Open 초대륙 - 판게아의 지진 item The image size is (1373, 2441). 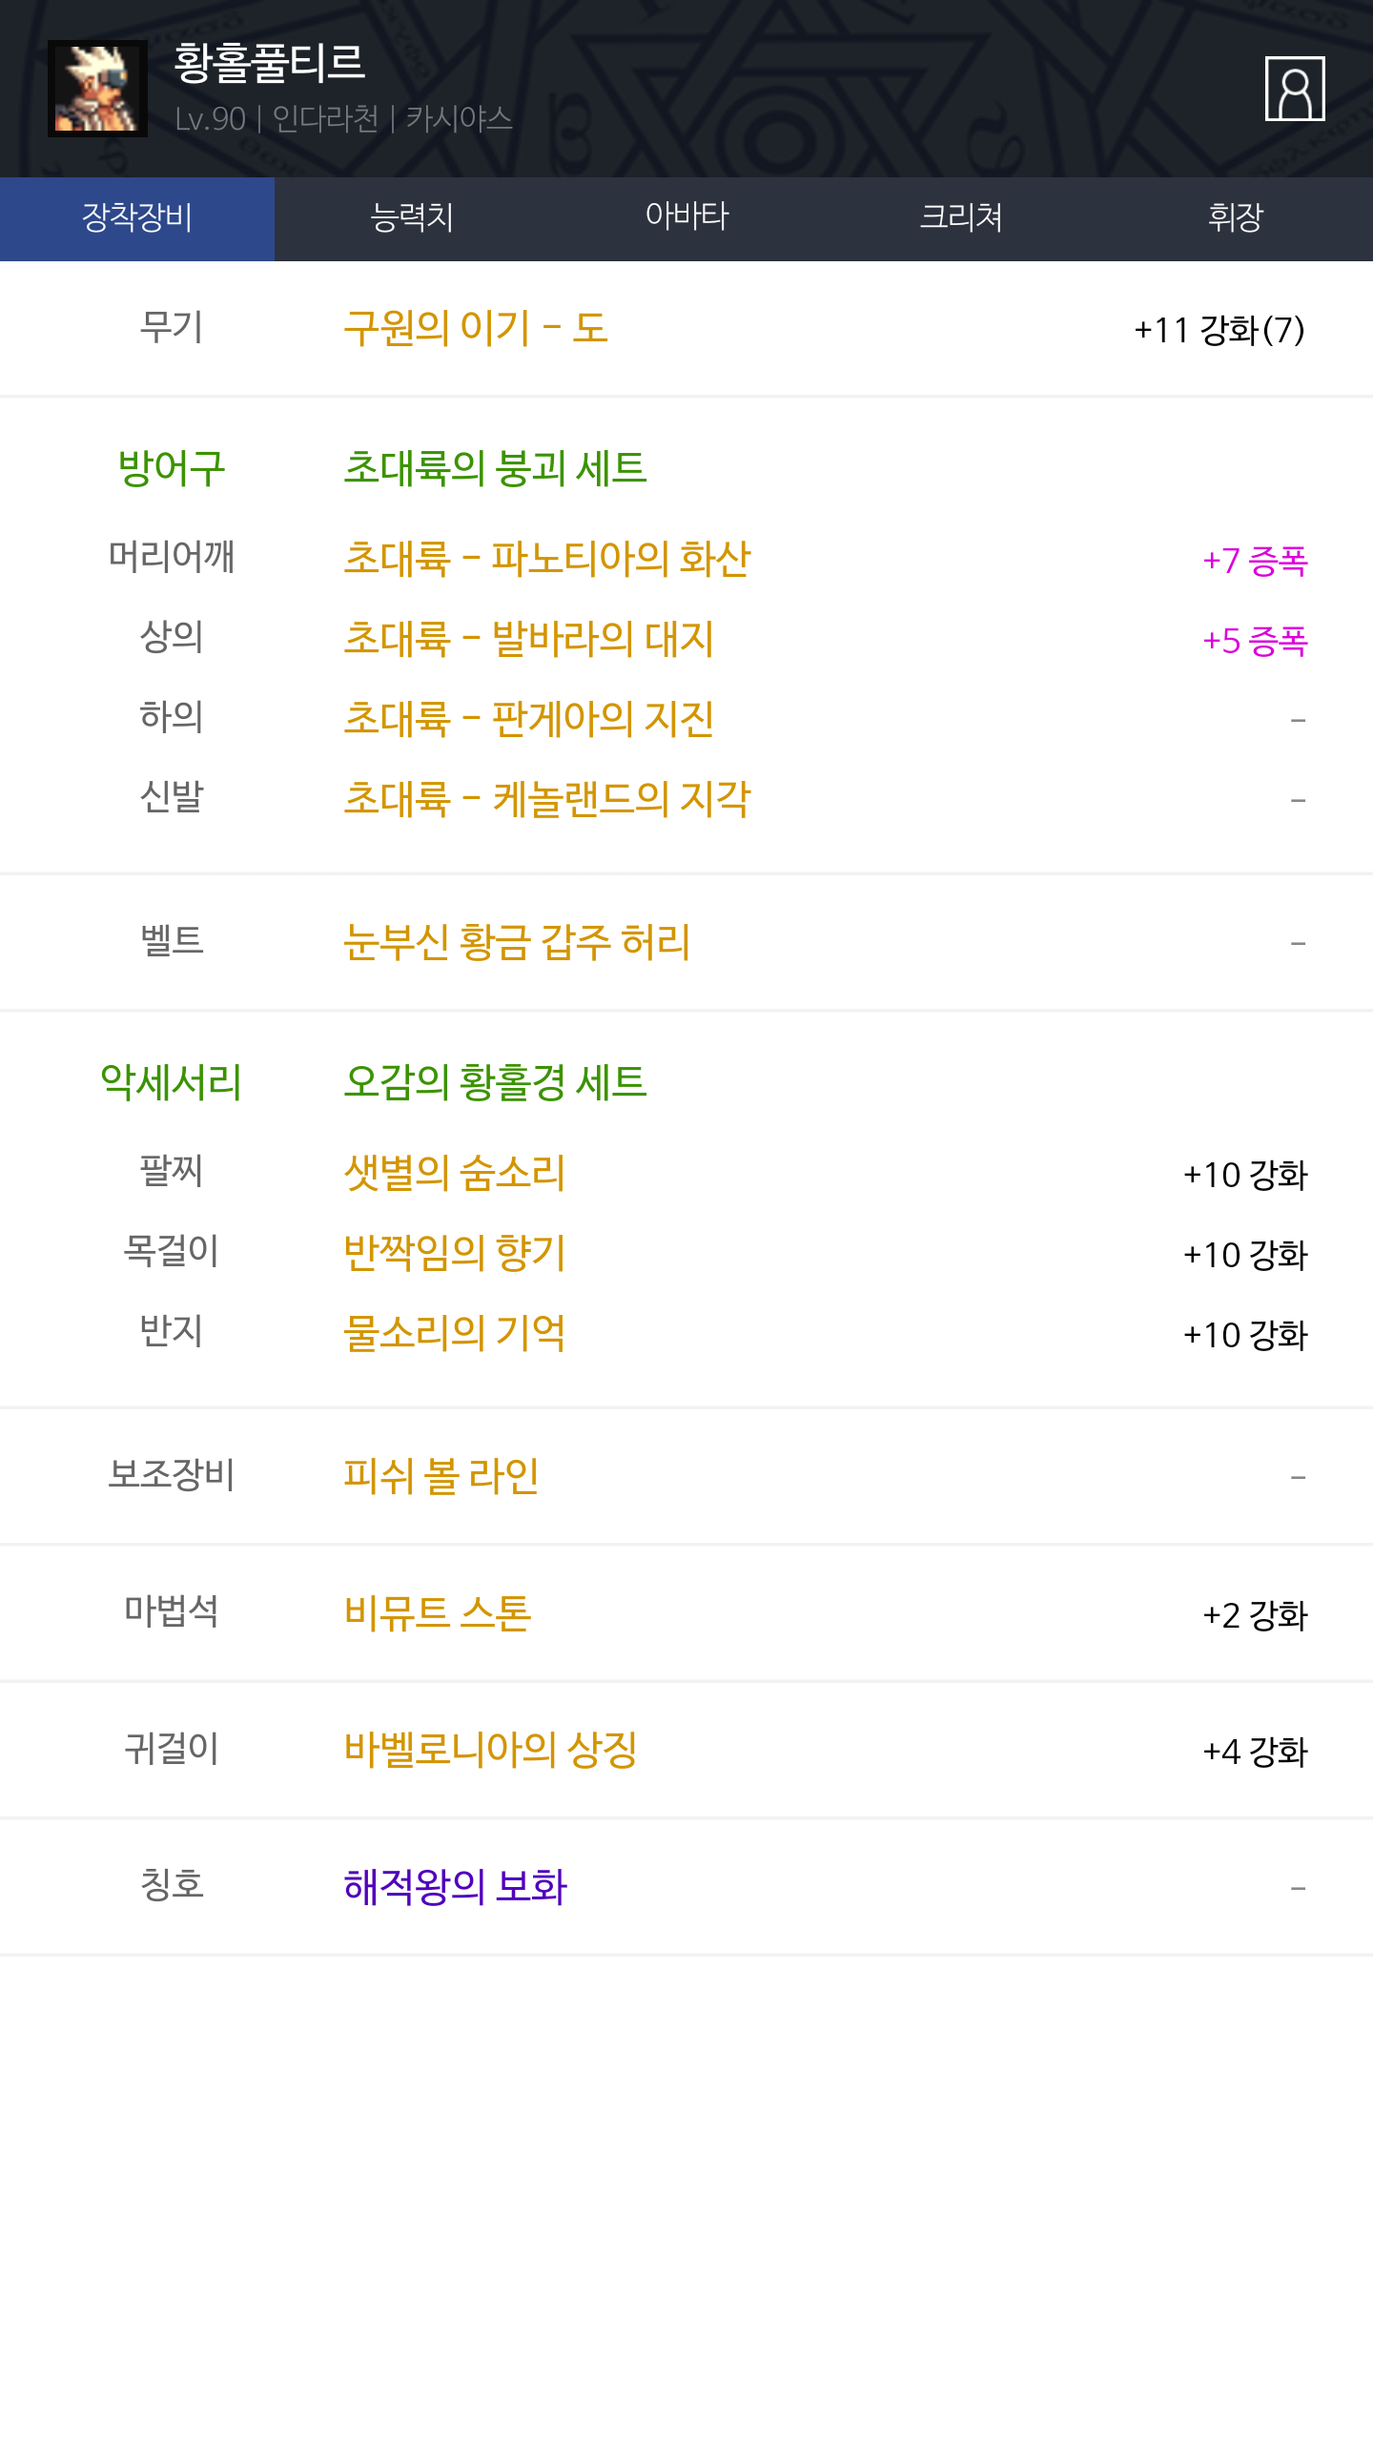point(528,719)
